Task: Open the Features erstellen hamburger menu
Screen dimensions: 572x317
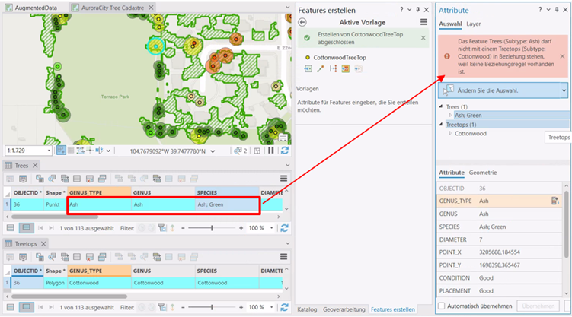Action: tap(423, 22)
